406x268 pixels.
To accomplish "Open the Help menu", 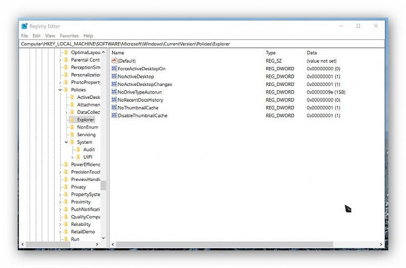I will coord(88,36).
